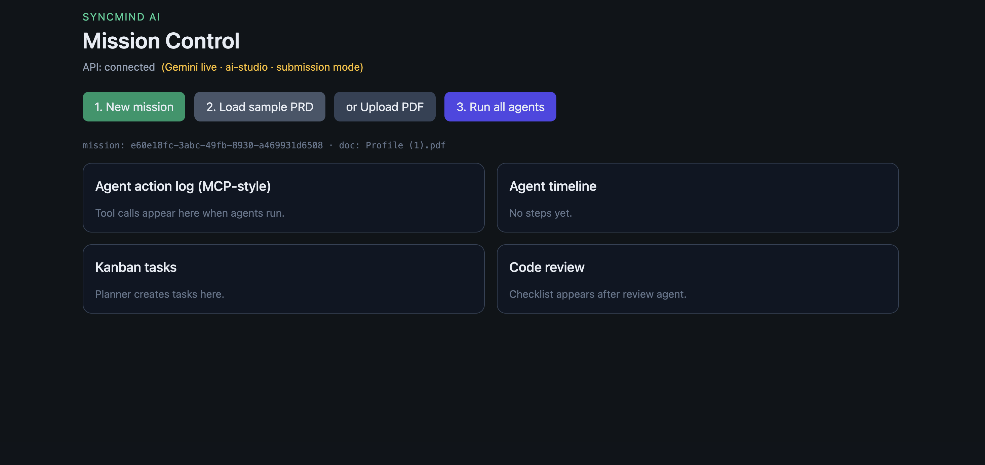This screenshot has width=985, height=465.
Task: Click the 'Tool calls appear here' placeholder
Action: (190, 213)
